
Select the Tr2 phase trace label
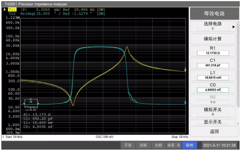12,14
